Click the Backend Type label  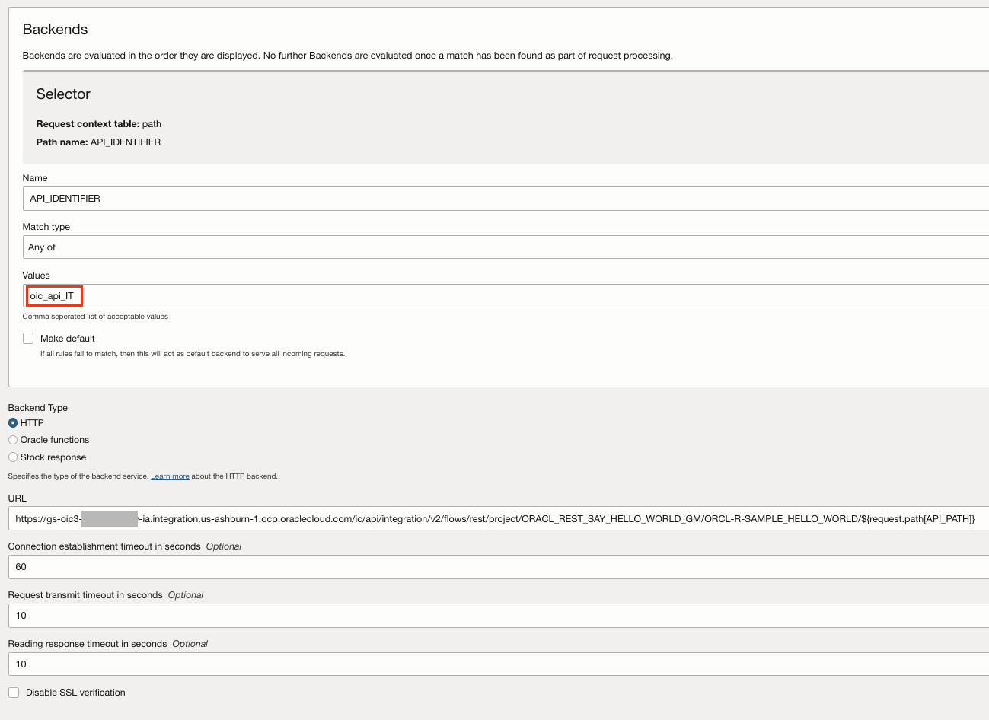37,407
